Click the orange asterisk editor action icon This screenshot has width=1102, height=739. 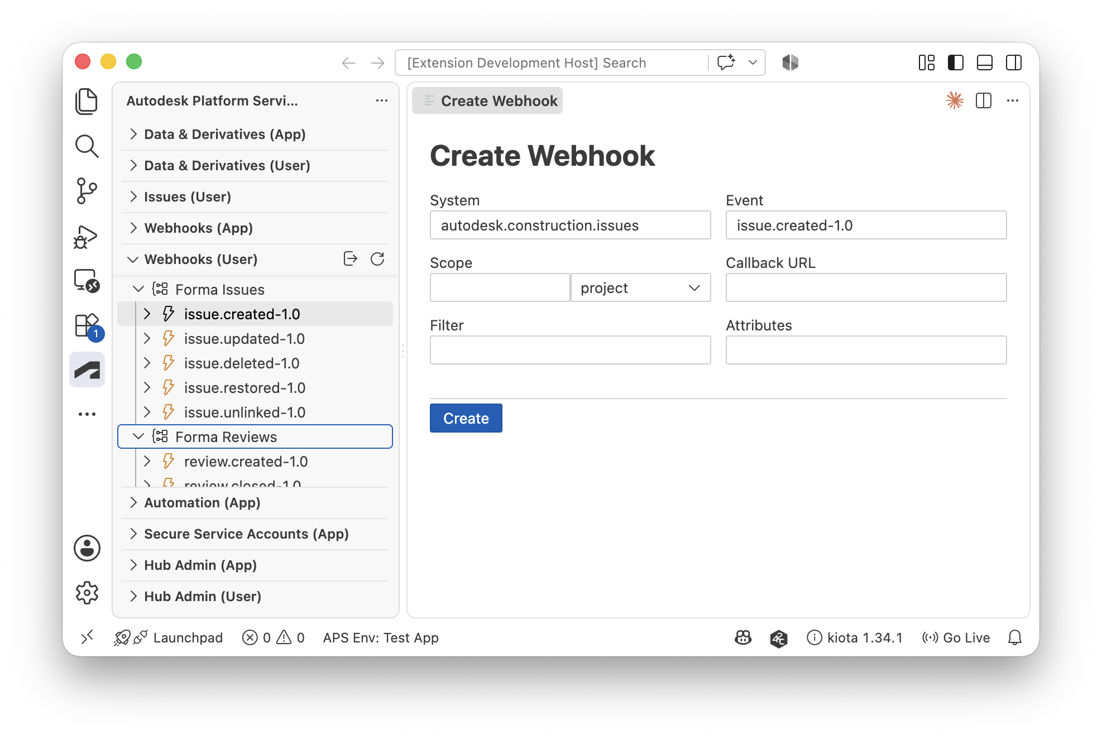pos(955,100)
